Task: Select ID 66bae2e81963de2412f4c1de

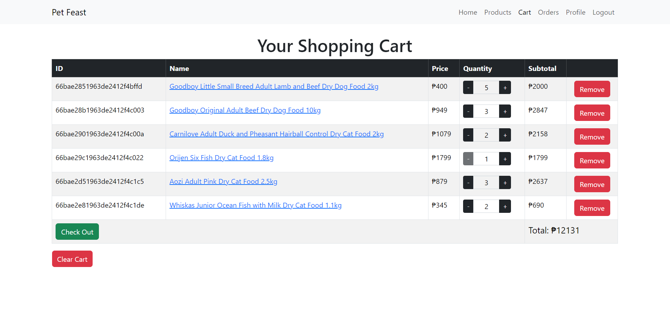Action: 100,205
